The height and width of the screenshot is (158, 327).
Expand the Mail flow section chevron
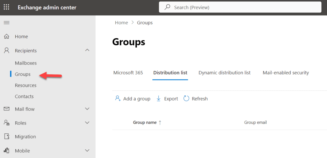87,109
